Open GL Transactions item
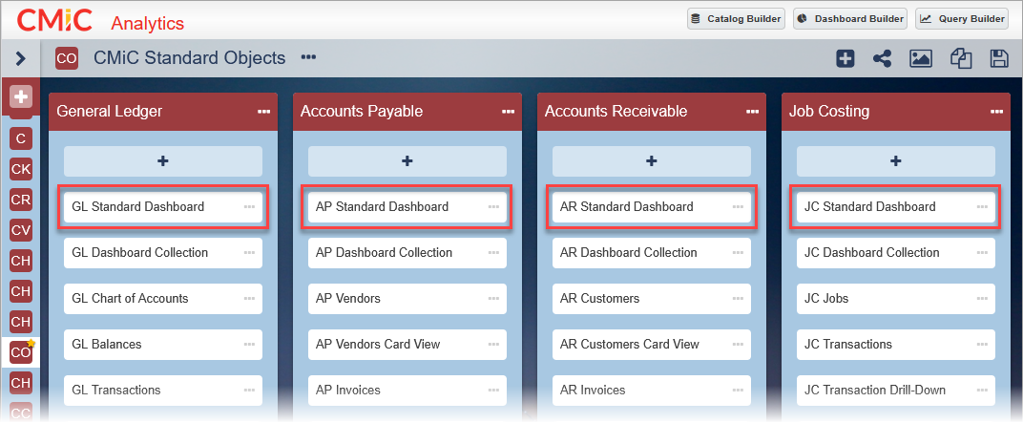 [x=163, y=390]
